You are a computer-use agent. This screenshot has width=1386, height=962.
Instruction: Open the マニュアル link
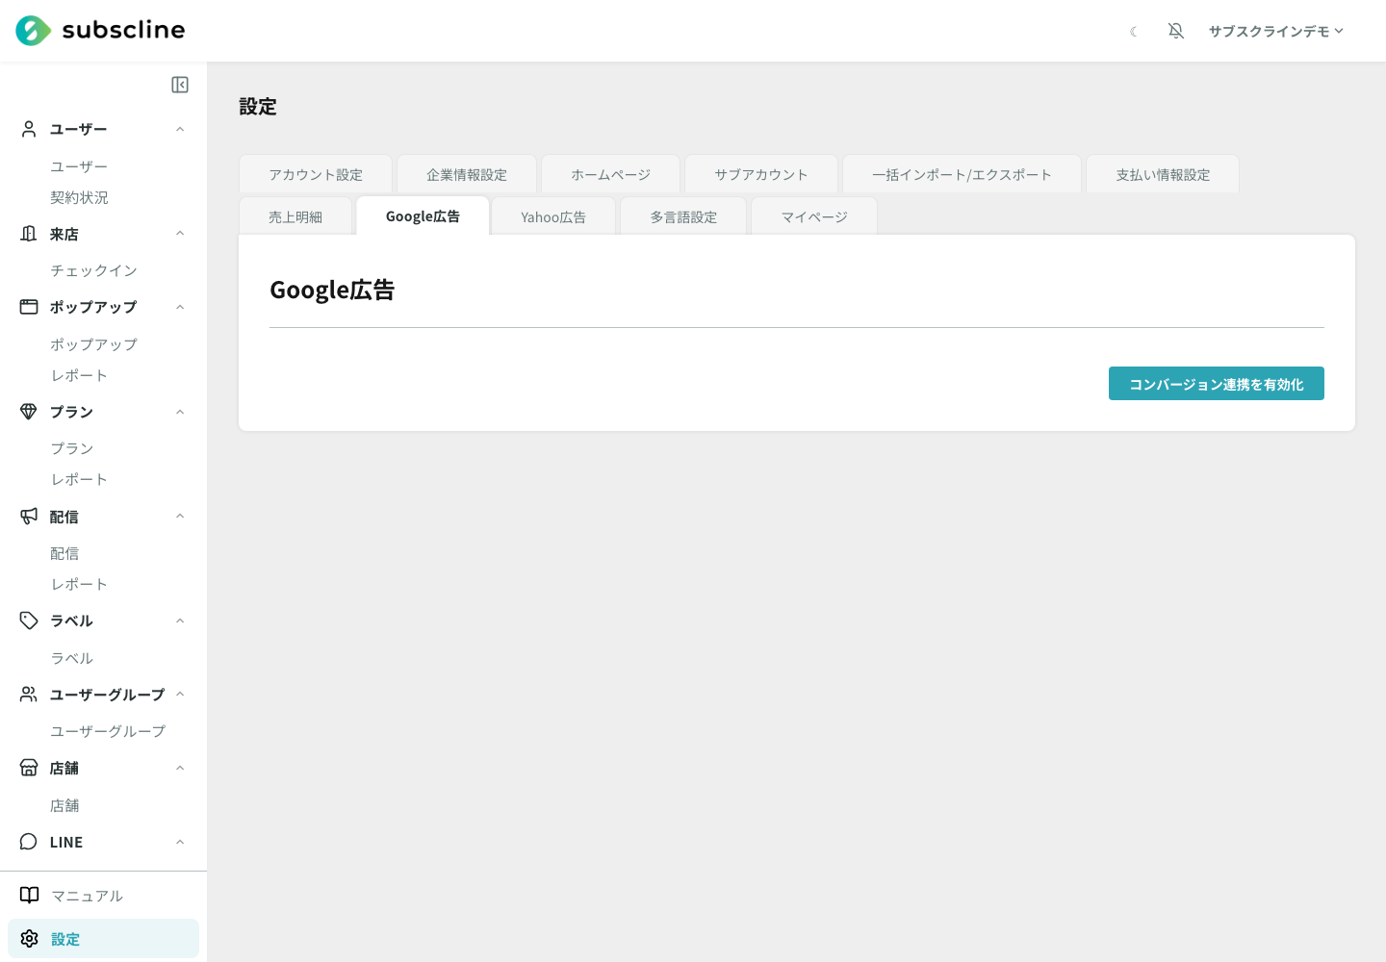(87, 896)
